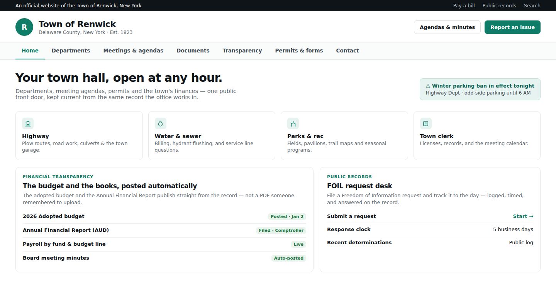Open Permits & forms in navigation
556x304 pixels.
pyautogui.click(x=299, y=51)
